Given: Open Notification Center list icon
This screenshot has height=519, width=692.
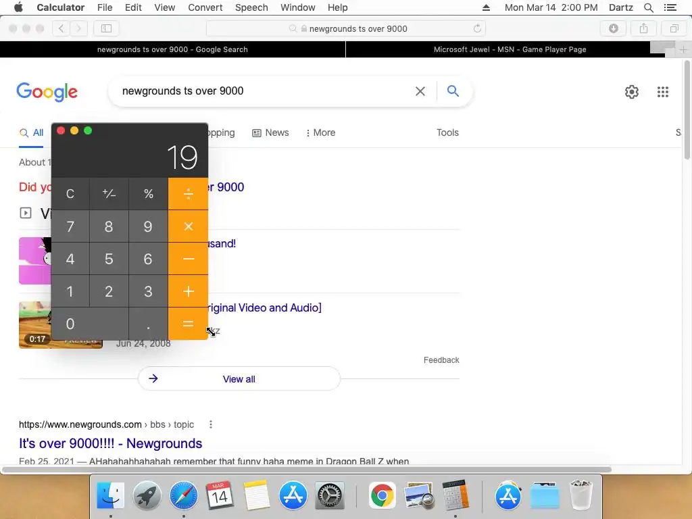Looking at the screenshot, I should click(670, 7).
